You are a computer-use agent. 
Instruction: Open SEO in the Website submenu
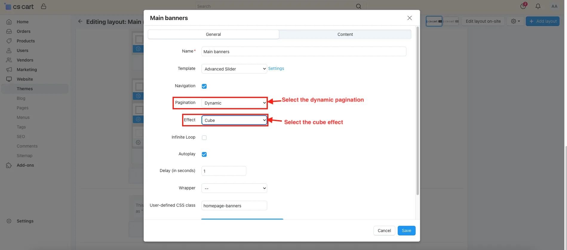pyautogui.click(x=21, y=136)
